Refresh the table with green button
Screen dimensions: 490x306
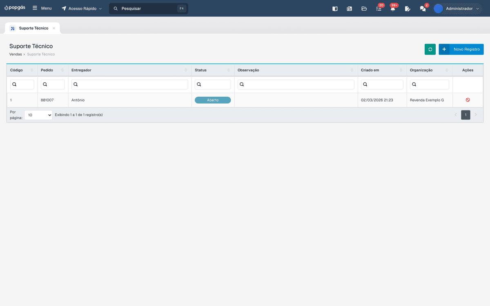(430, 49)
